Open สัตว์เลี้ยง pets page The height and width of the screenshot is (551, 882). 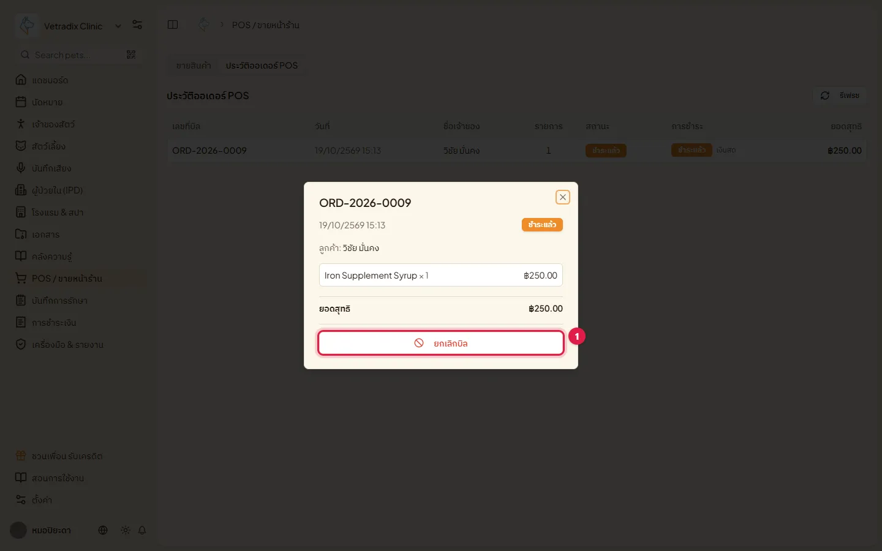[80, 146]
